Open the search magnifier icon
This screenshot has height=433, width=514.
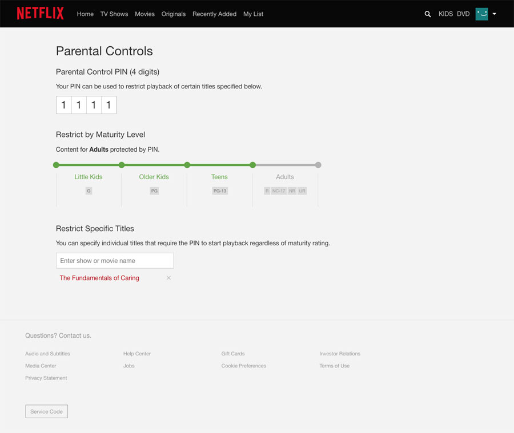(x=428, y=14)
